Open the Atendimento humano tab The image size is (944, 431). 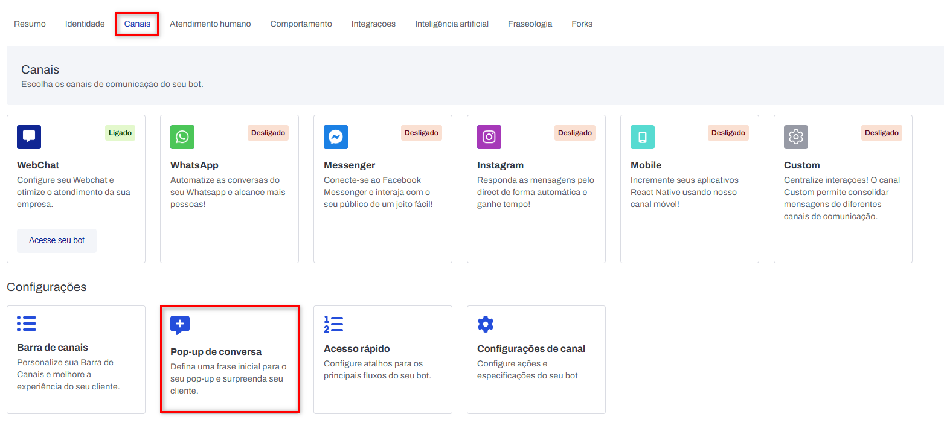click(210, 24)
